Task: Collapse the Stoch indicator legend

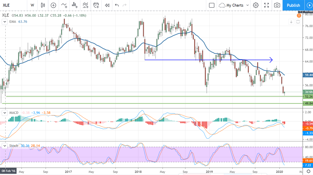Action: (4, 146)
